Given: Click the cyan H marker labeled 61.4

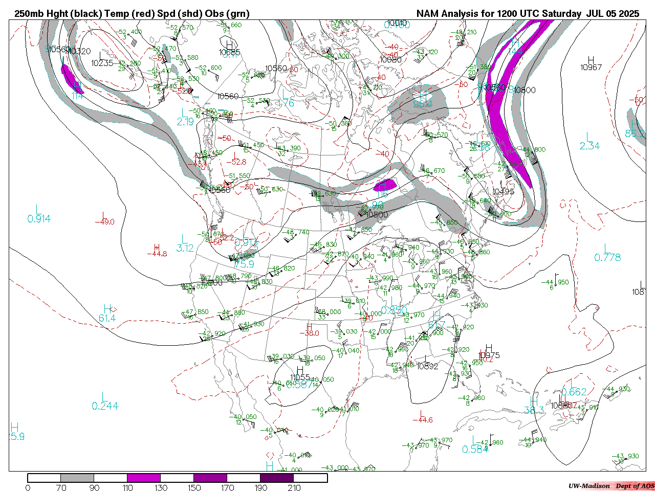Looking at the screenshot, I should click(x=107, y=309).
